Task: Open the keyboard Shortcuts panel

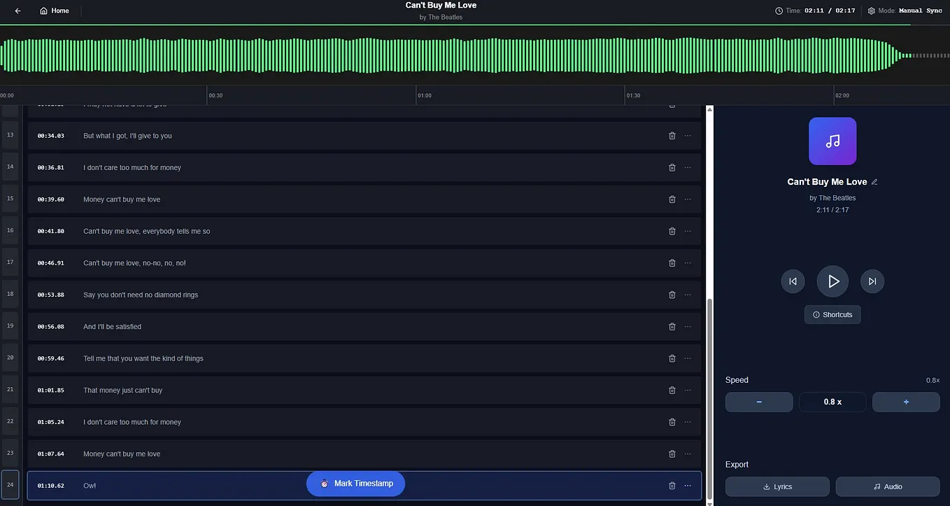Action: click(x=832, y=314)
